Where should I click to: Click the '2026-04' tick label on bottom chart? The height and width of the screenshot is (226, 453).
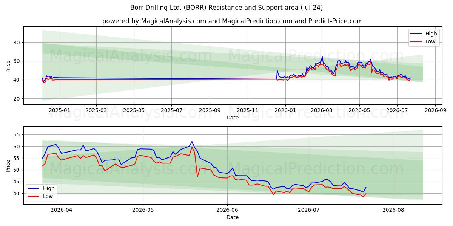click(x=61, y=211)
